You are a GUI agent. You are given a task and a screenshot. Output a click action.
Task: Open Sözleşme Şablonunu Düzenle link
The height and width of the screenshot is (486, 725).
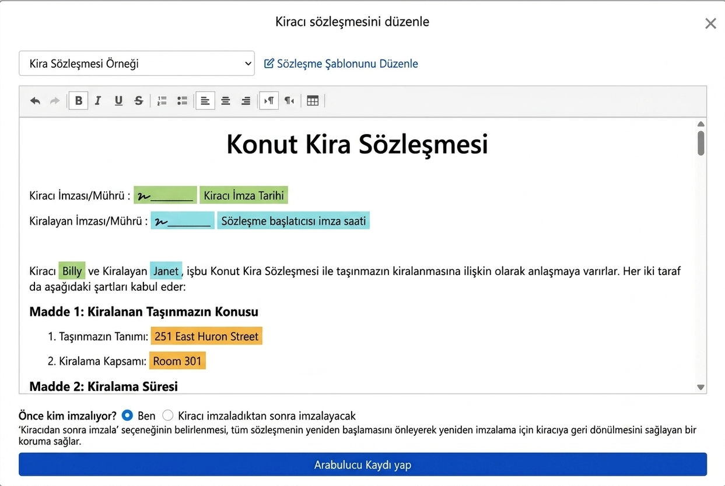point(348,64)
